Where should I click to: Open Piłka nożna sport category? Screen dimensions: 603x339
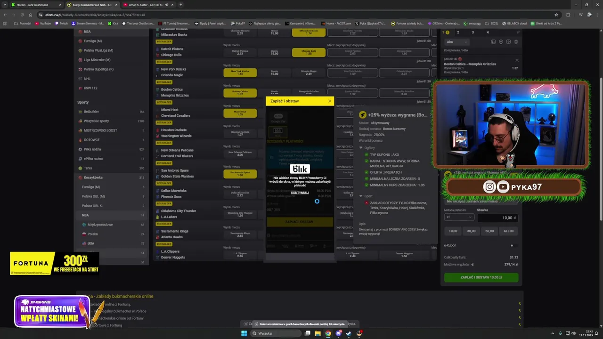111,149
